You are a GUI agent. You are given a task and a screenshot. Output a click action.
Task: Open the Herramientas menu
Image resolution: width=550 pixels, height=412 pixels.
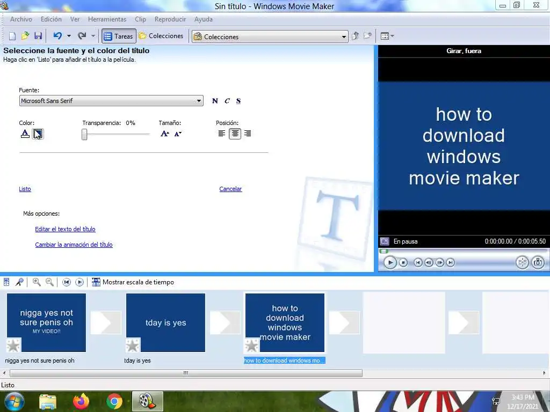107,19
